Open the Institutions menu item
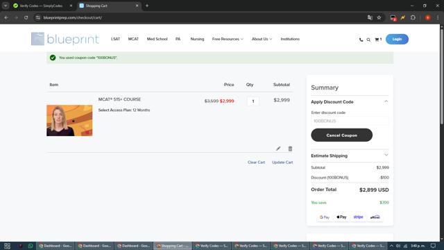The width and height of the screenshot is (444, 250). coord(290,39)
